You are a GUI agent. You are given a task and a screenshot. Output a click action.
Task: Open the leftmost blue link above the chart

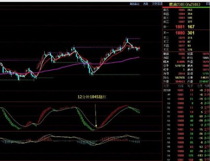(x=134, y=4)
